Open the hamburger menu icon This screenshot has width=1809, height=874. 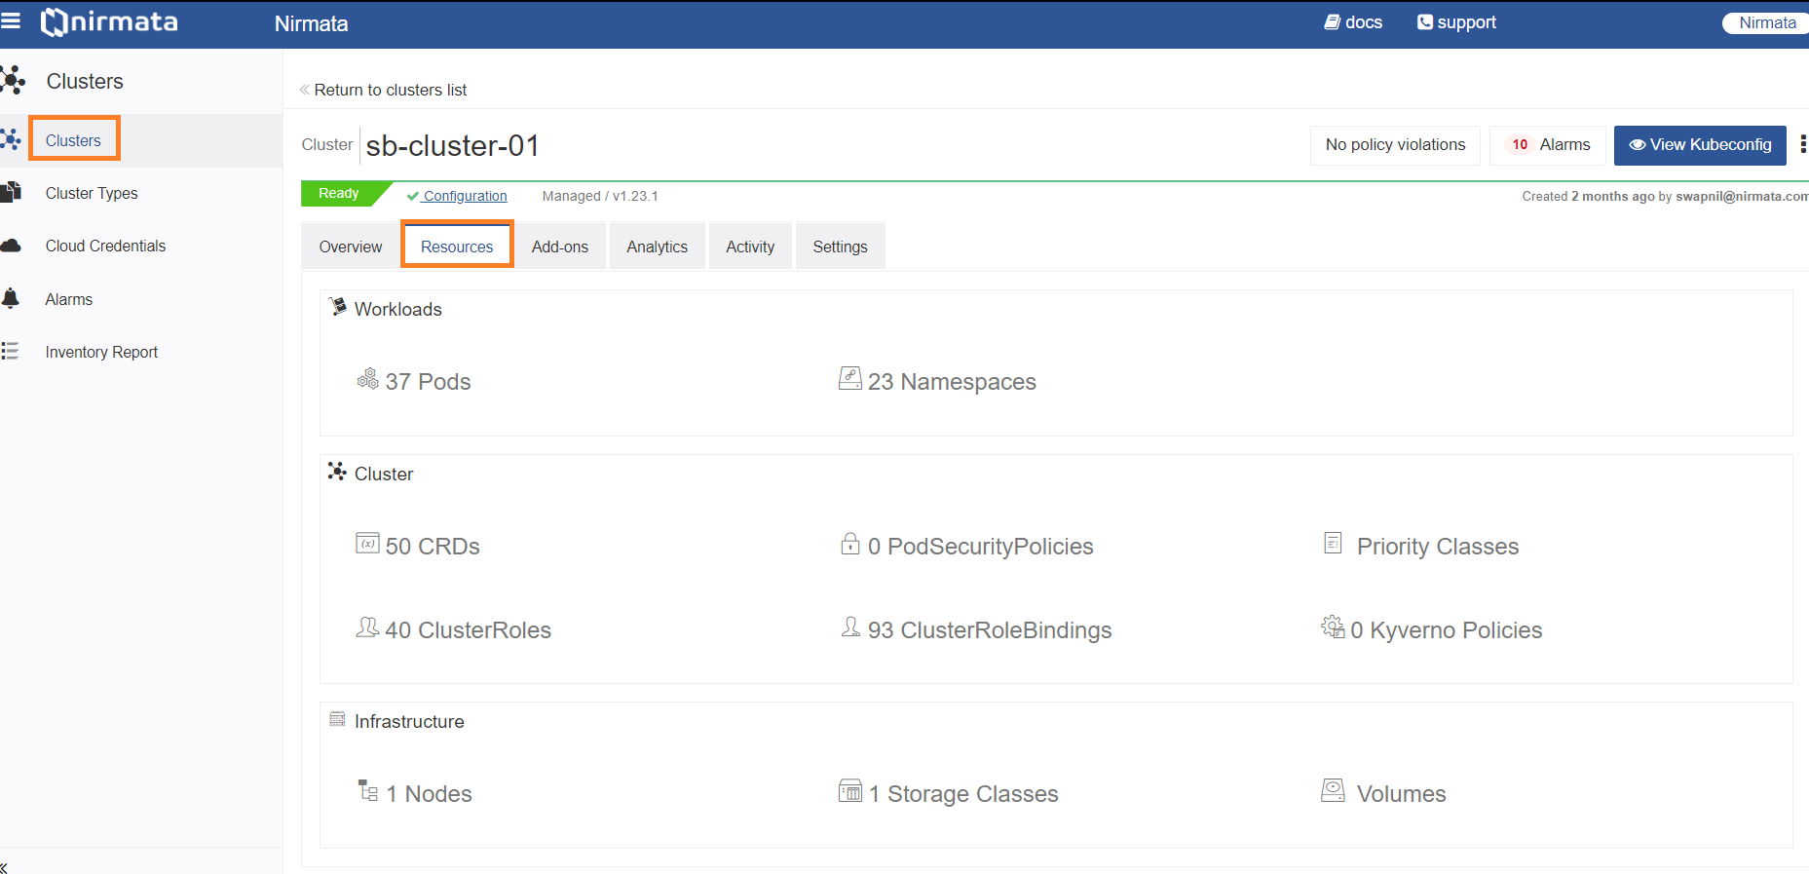(11, 21)
